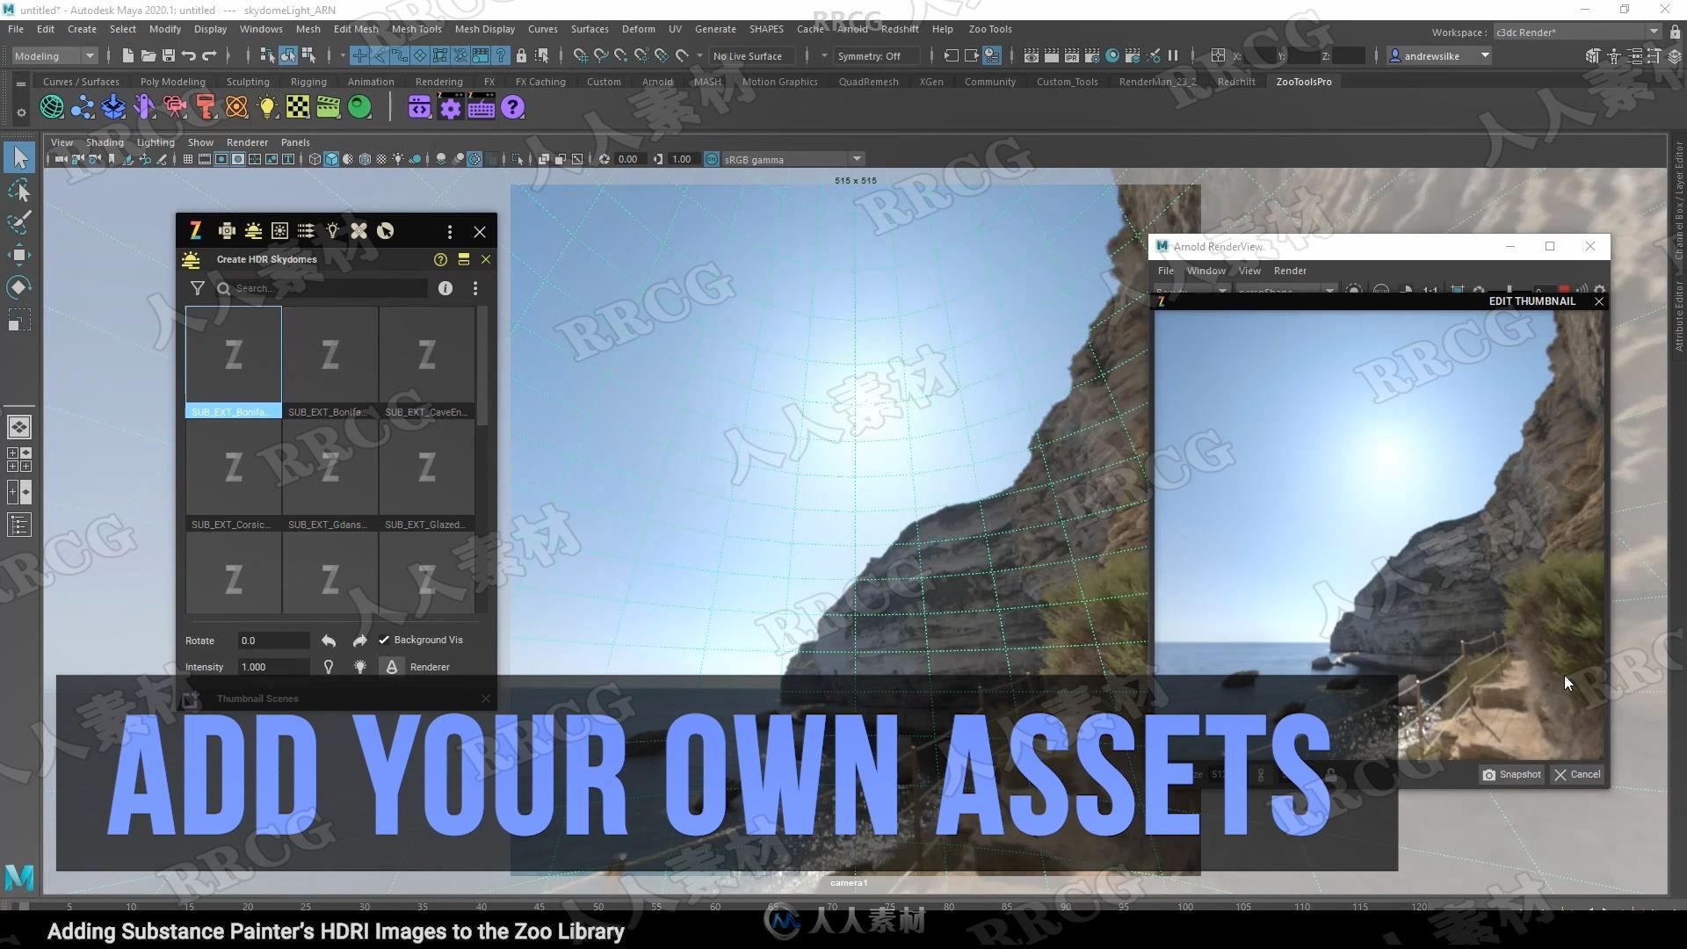
Task: Click the Cancel button in Edit Thumbnail
Action: pos(1578,774)
